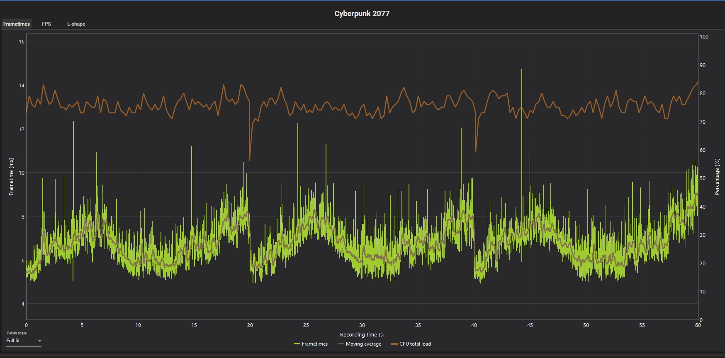Screen dimensions: 725x358
Task: Click the 60 tick on recording time axis
Action: 698,325
